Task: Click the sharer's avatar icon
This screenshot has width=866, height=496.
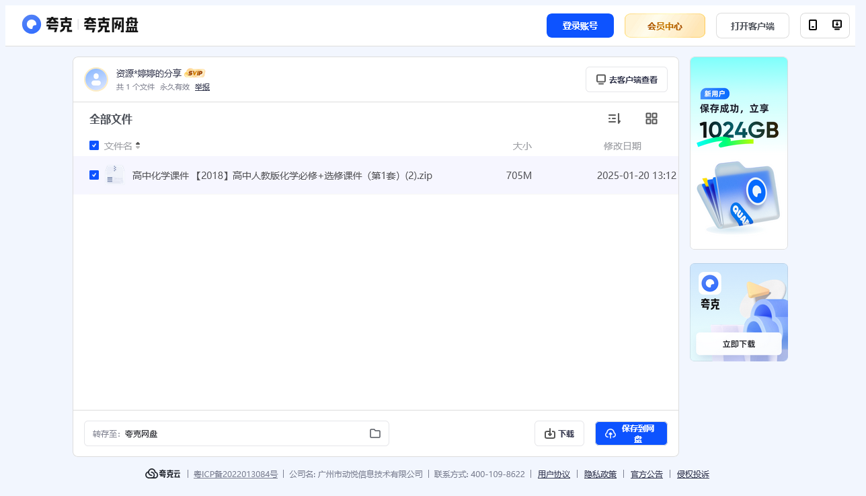Action: (96, 79)
